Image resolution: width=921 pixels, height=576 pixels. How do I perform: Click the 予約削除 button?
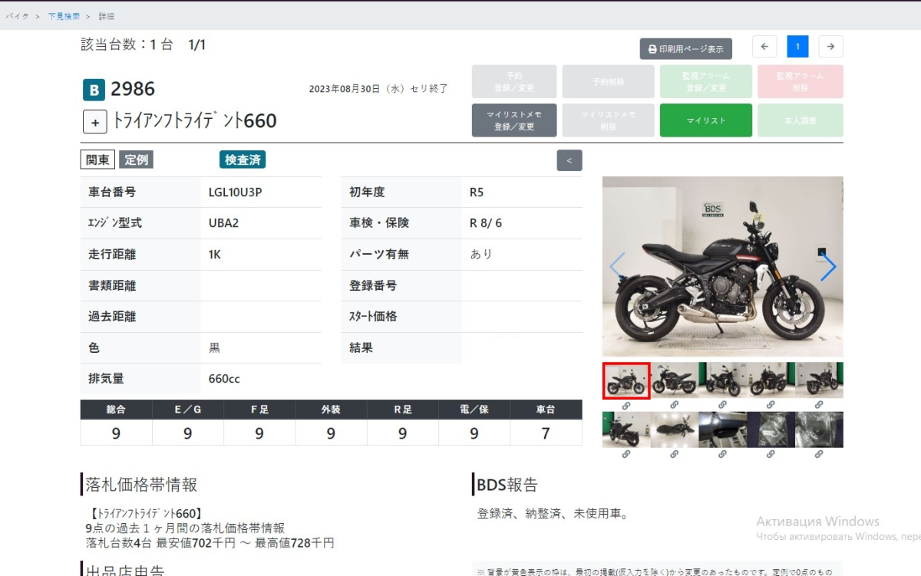[x=609, y=81]
